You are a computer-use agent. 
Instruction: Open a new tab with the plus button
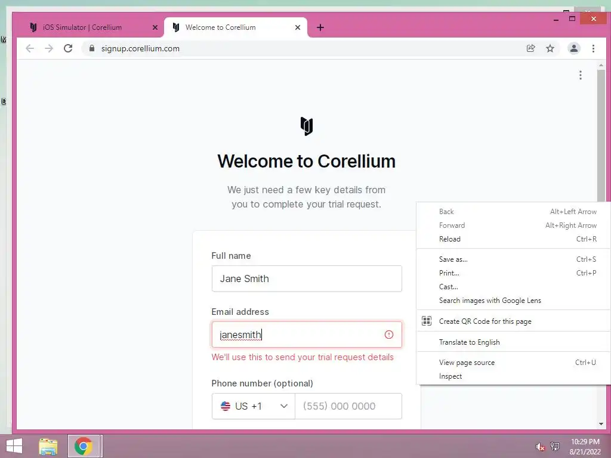tap(320, 27)
